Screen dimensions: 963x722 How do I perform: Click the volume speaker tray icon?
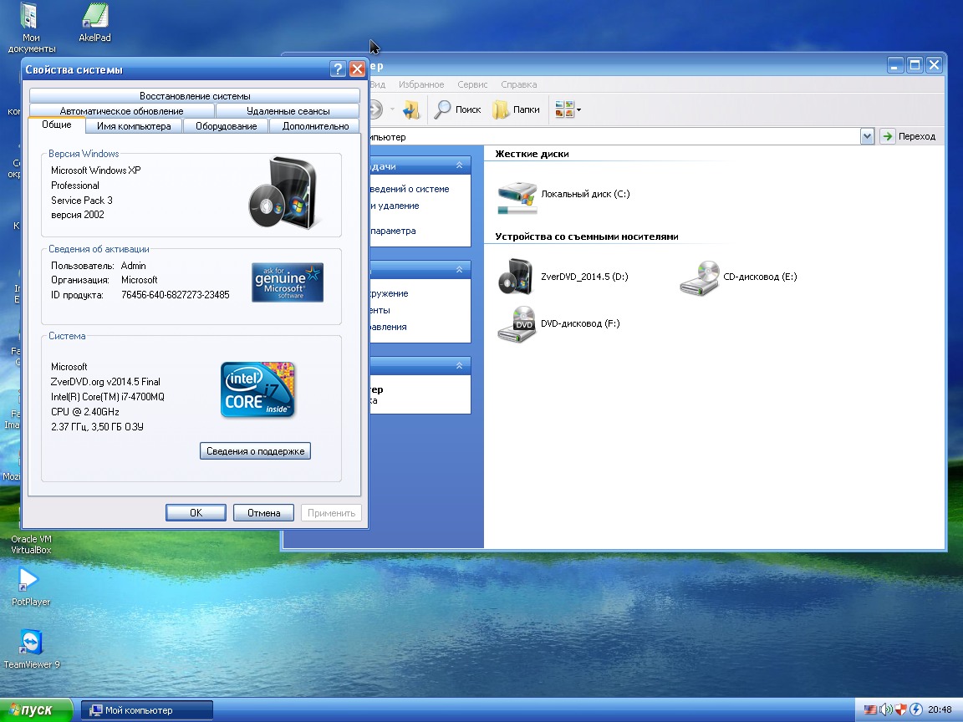click(886, 710)
